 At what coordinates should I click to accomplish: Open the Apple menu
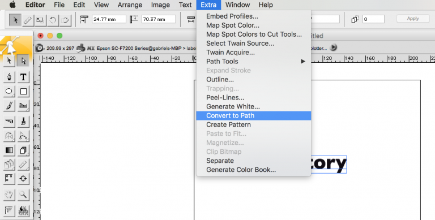point(12,5)
